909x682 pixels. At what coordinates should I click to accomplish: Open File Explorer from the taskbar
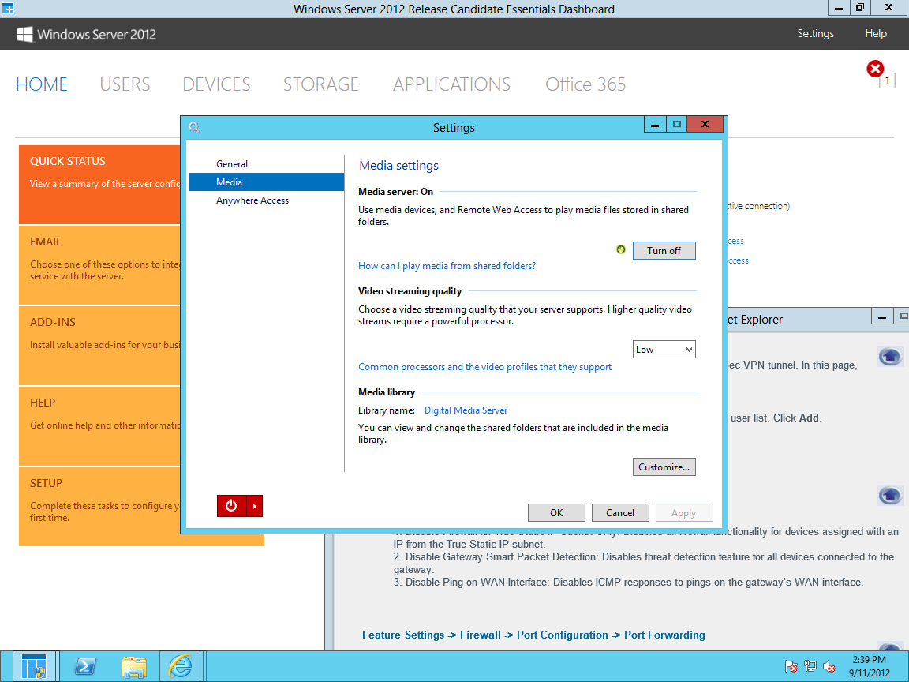[134, 665]
